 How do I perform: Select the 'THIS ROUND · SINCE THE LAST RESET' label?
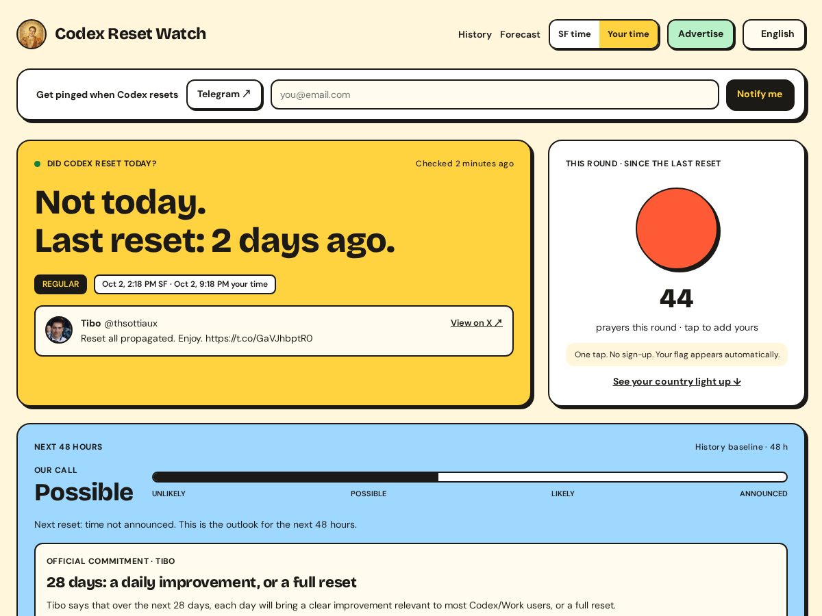click(643, 164)
